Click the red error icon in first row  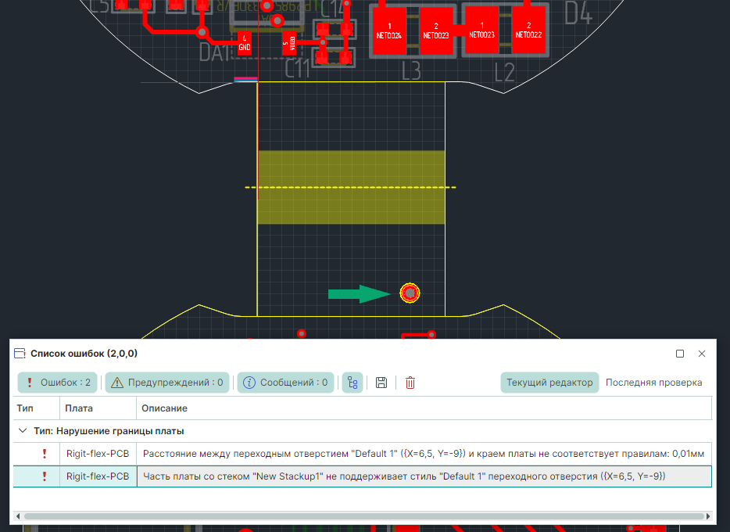(x=45, y=454)
